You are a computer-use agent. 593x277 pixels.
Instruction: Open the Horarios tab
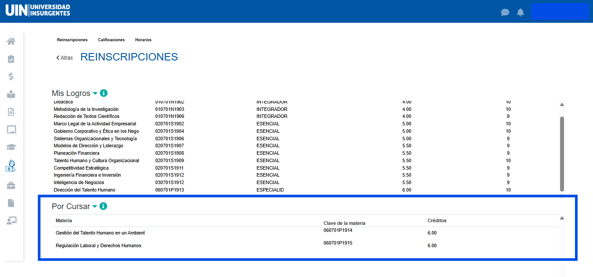143,40
